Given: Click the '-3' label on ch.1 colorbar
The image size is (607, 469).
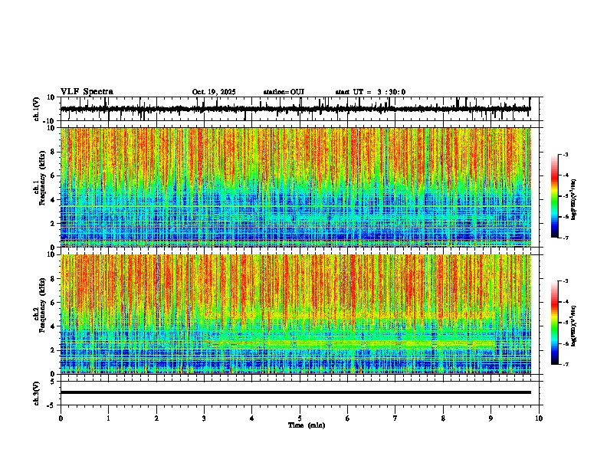Looking at the screenshot, I should [565, 154].
